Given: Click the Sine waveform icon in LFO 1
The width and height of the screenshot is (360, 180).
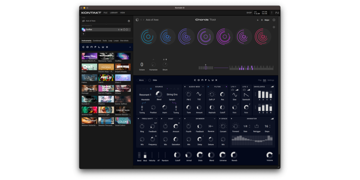Looking at the screenshot, I should pos(234,95).
